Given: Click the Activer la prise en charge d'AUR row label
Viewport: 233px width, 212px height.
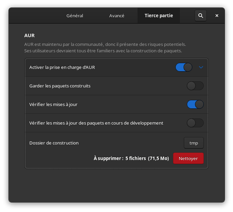Looking at the screenshot, I should tap(62, 67).
